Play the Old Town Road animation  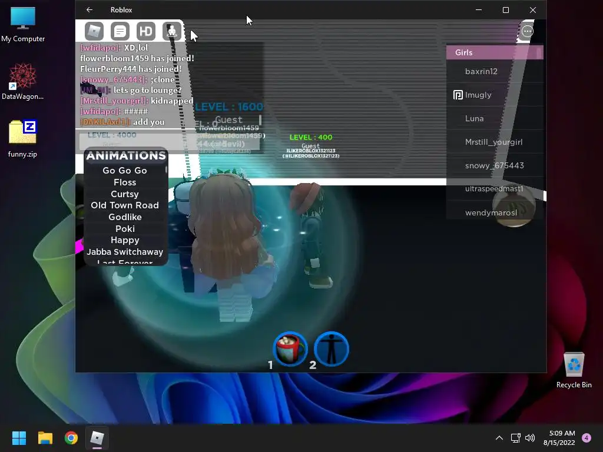tap(125, 205)
